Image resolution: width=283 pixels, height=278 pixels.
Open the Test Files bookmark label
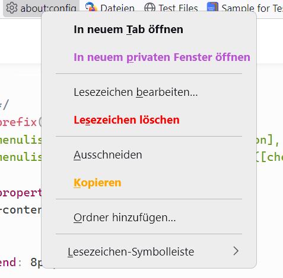[178, 8]
